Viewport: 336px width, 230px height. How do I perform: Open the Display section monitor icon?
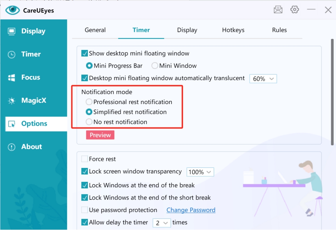click(x=11, y=31)
